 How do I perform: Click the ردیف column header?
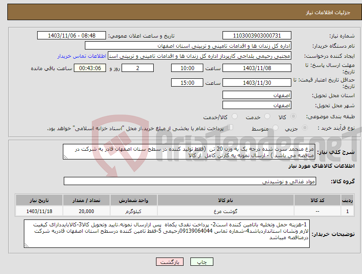tap(347, 200)
